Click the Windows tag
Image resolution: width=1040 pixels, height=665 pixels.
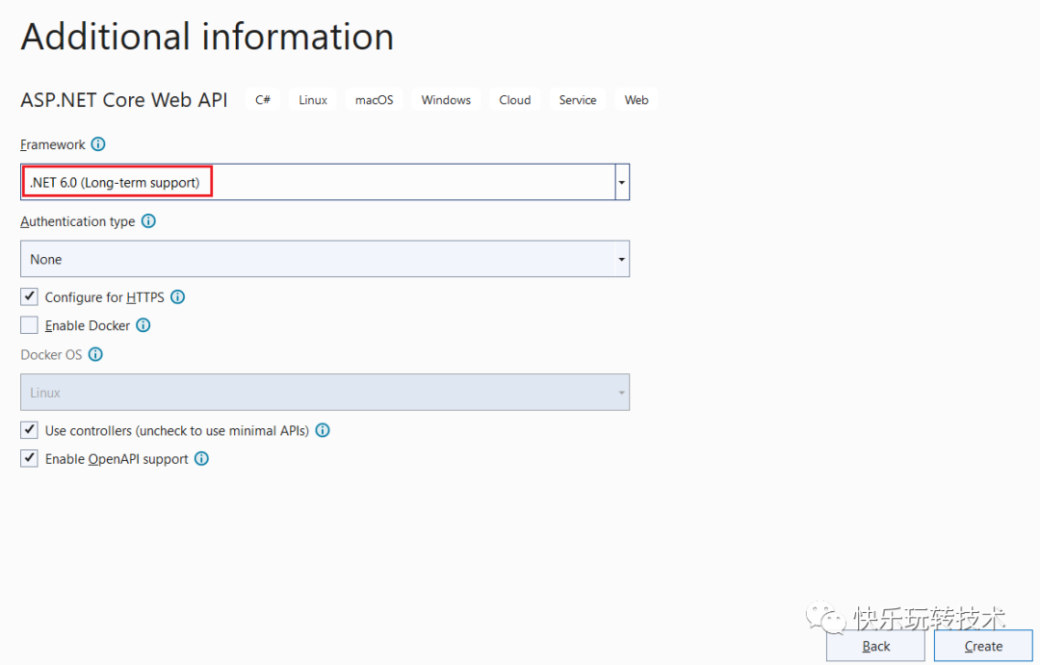click(446, 99)
